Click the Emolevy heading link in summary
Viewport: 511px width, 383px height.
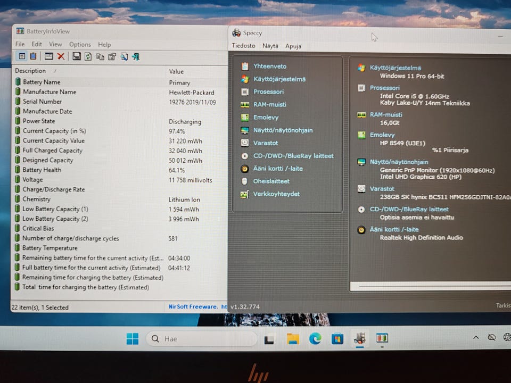[382, 135]
